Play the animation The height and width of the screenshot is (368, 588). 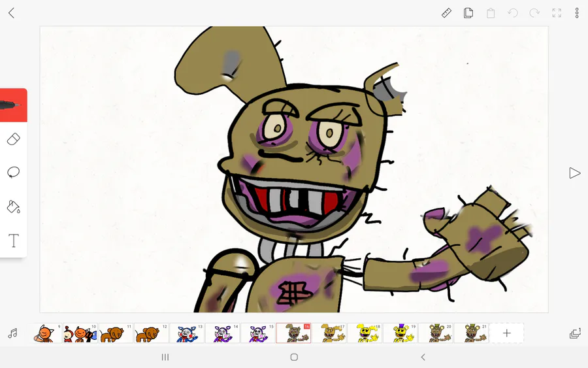[574, 173]
